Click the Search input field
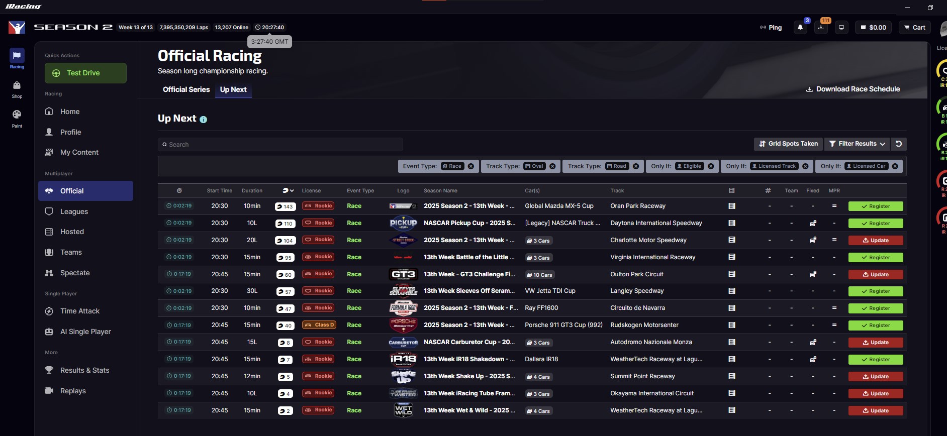 click(x=280, y=145)
